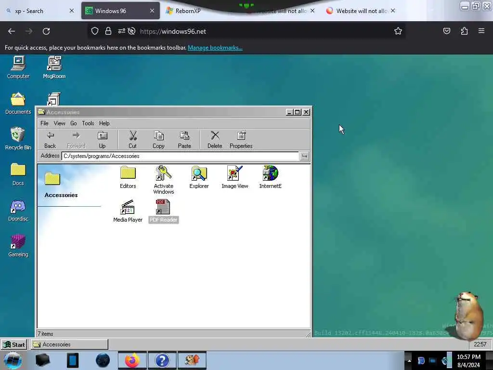Screen dimensions: 493x370
Task: Click the Windows 96 clock showing 22:57
Action: pos(480,344)
